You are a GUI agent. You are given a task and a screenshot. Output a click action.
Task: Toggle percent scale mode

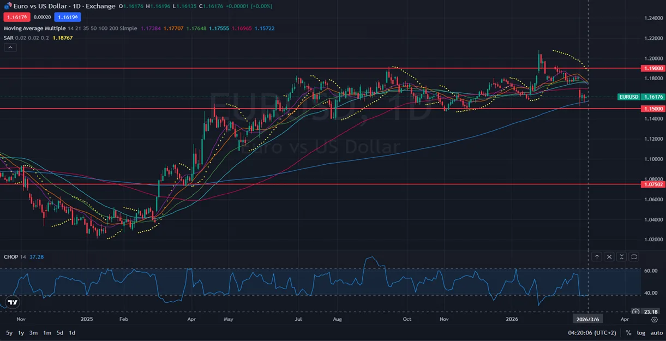(628, 333)
